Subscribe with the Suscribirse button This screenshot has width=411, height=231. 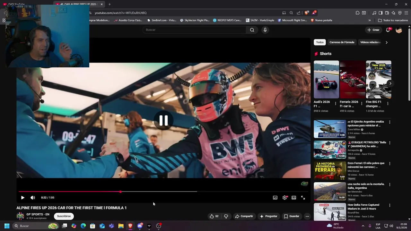(x=64, y=216)
